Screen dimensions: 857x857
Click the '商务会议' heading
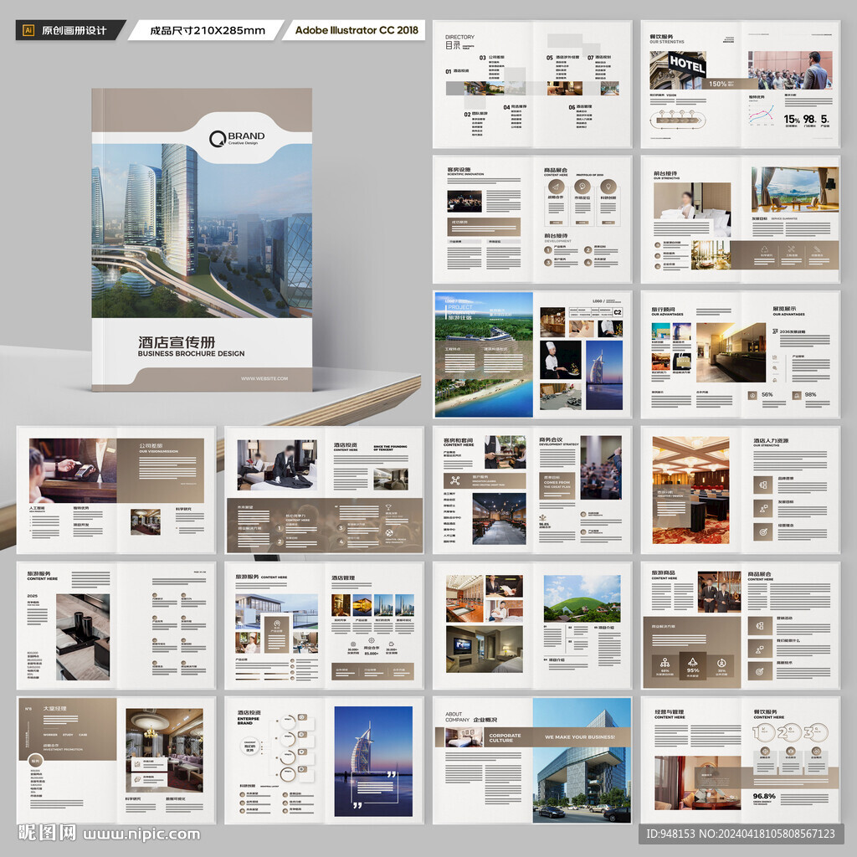coord(551,439)
